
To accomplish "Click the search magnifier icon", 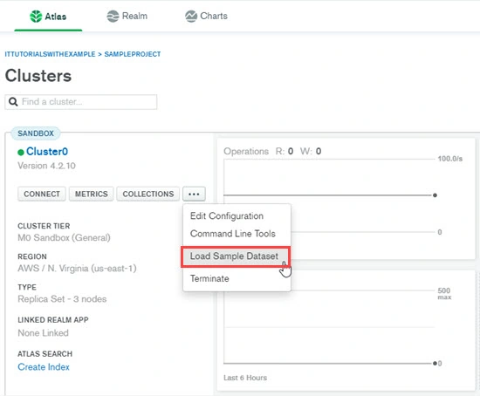I will pyautogui.click(x=13, y=101).
